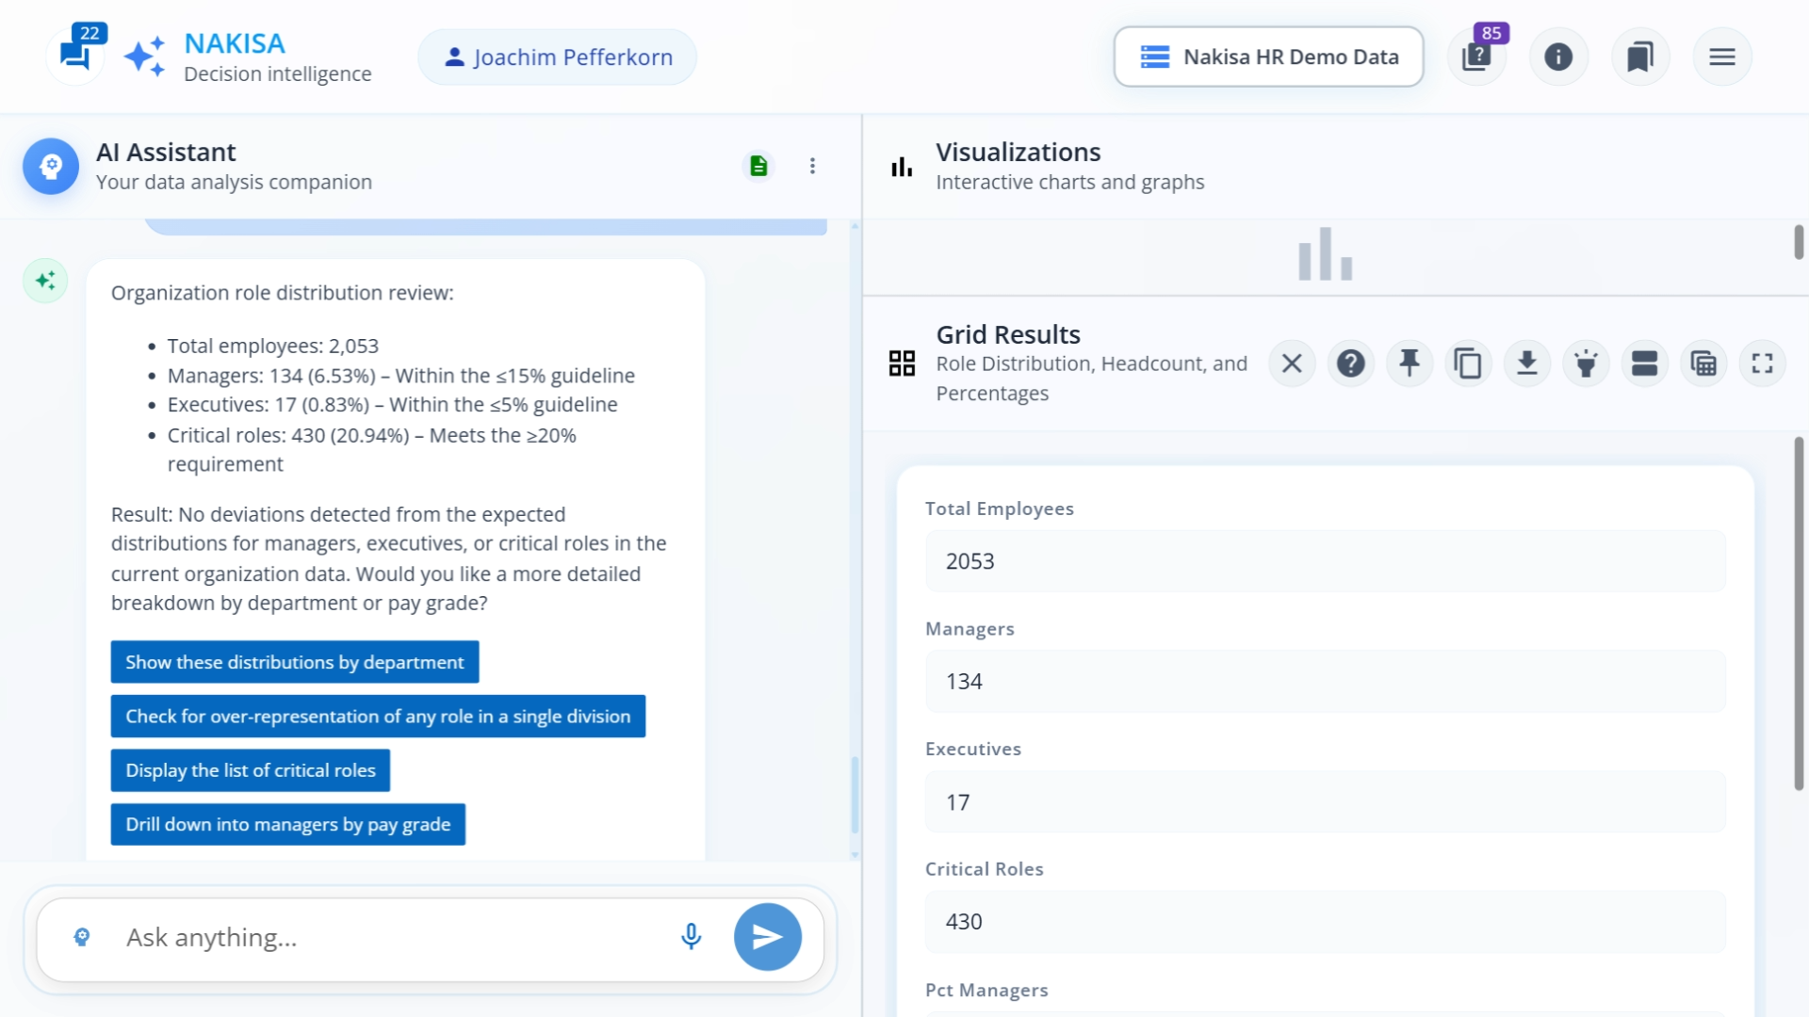This screenshot has height=1017, width=1809.
Task: Copy the grid results to clipboard
Action: [x=1468, y=363]
